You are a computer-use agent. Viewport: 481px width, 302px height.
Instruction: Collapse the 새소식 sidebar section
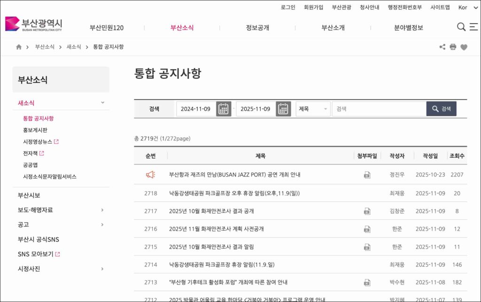click(x=102, y=103)
